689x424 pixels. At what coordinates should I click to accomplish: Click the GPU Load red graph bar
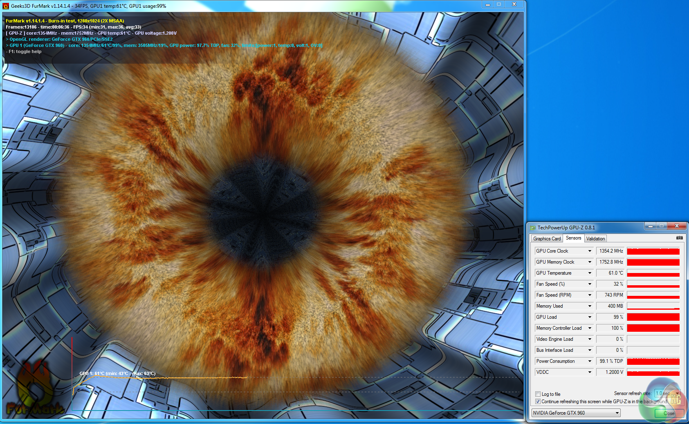653,317
